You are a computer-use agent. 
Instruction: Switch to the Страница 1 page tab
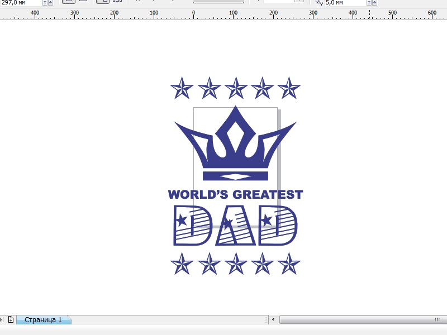point(43,319)
